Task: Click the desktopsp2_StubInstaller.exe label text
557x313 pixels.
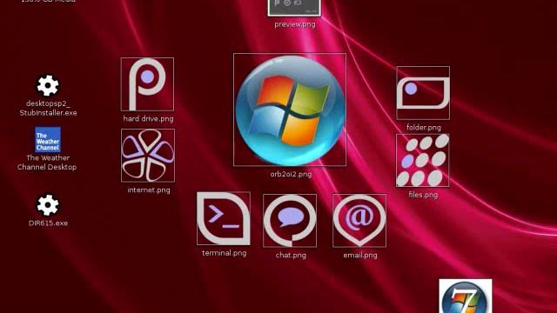Action: coord(48,108)
